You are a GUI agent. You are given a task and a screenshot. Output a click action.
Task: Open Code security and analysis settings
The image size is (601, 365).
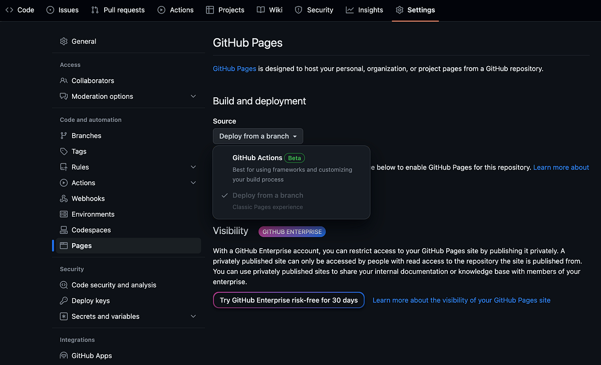coord(114,284)
